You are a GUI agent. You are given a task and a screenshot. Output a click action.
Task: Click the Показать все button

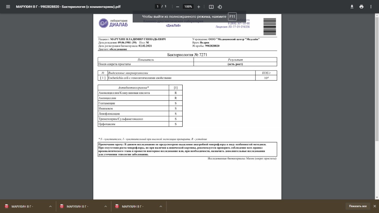[358, 206]
